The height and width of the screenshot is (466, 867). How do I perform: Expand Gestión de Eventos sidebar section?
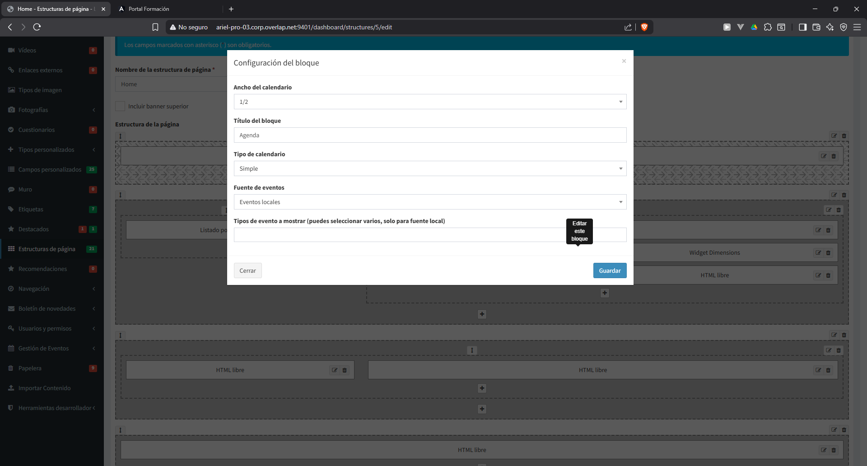52,348
